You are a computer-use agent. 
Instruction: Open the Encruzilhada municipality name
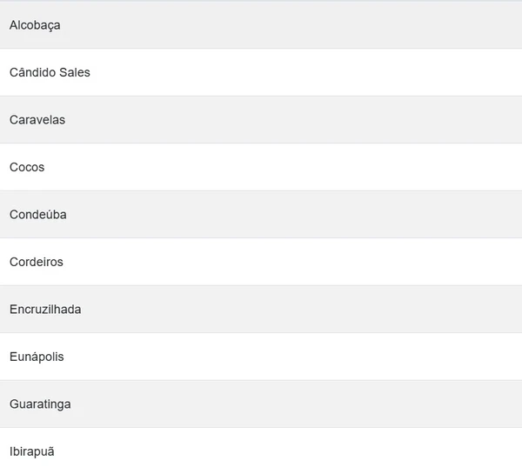(x=45, y=310)
